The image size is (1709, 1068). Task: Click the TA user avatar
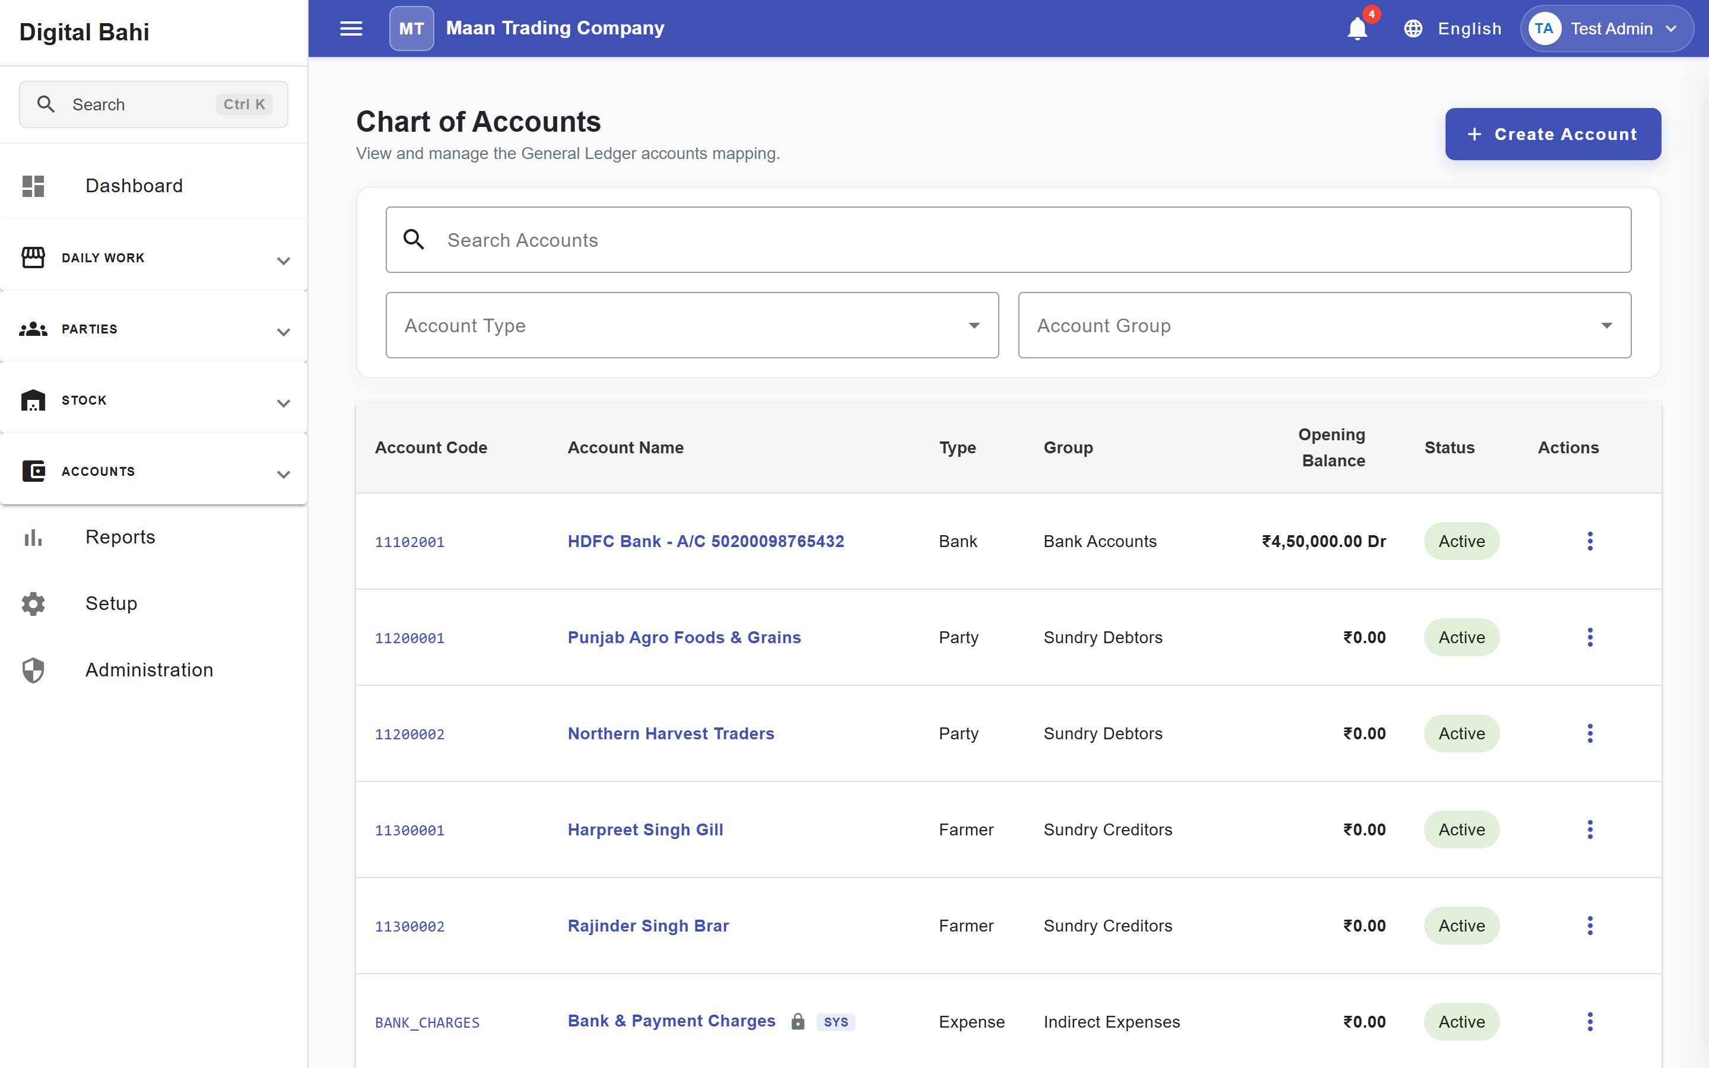coord(1544,28)
